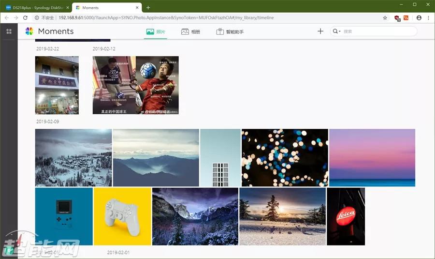Bookmark this page with star icon
Viewport: 435px width, 259px height.
[x=385, y=18]
